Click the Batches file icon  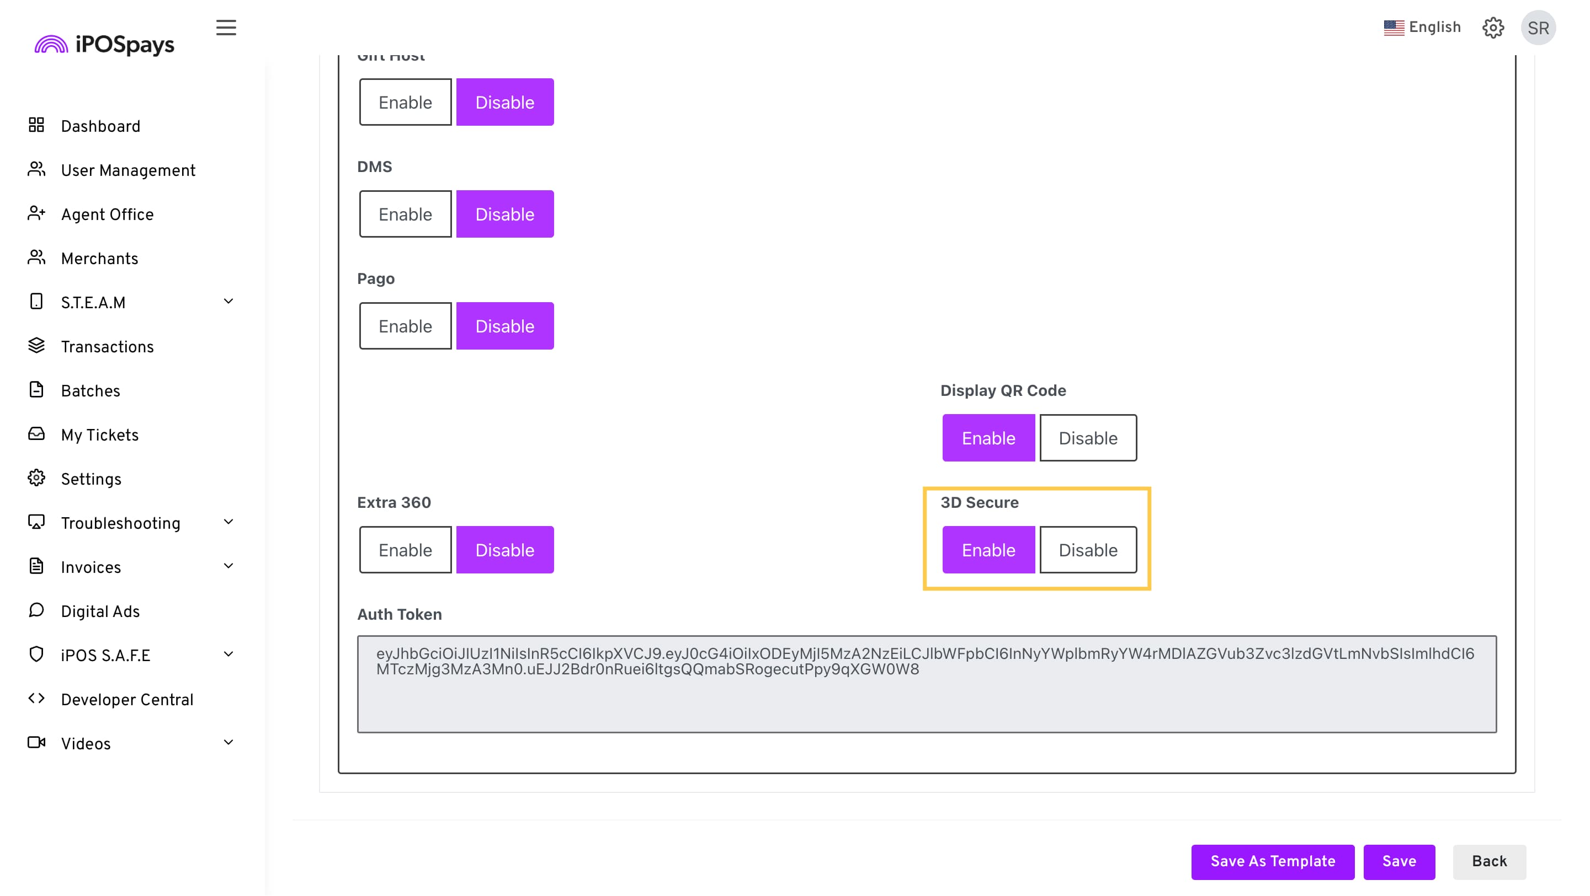[x=36, y=390]
